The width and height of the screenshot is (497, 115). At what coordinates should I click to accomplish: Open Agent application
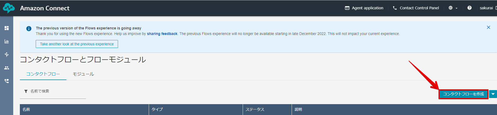click(364, 8)
